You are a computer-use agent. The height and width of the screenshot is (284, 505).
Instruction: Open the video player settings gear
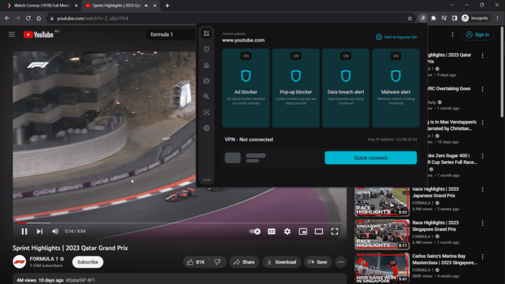(x=287, y=231)
